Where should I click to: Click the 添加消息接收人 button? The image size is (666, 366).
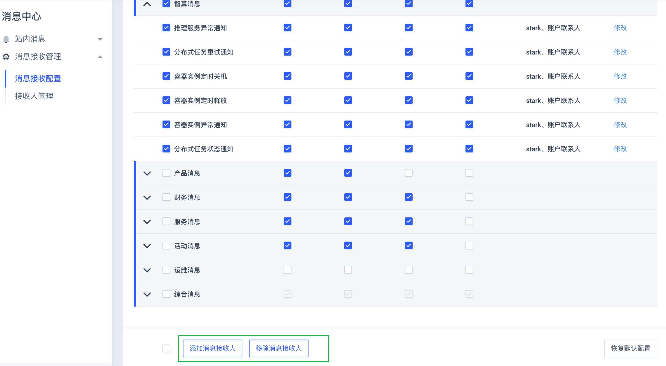213,348
